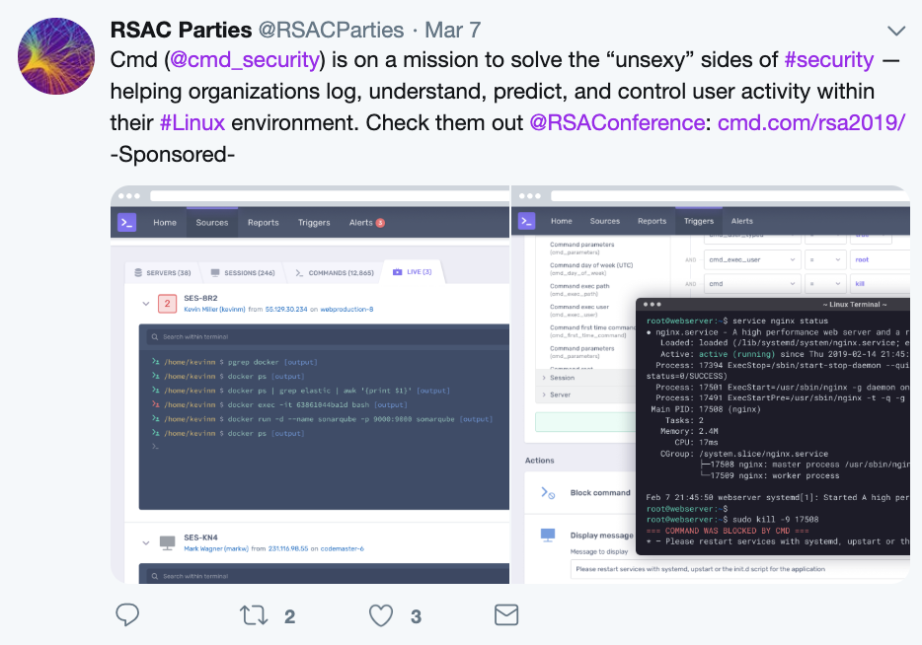Switch to the Live (3) tab
This screenshot has height=645, width=922.
(x=413, y=272)
